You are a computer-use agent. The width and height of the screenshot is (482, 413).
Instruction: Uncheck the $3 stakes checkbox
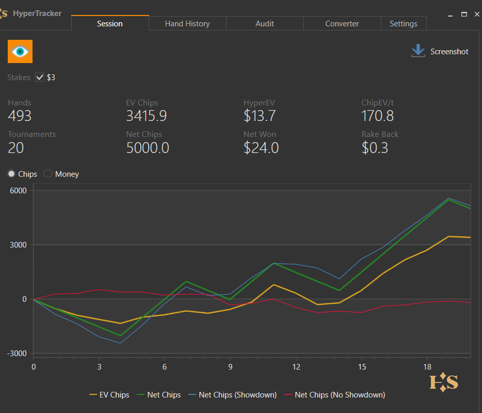point(40,77)
